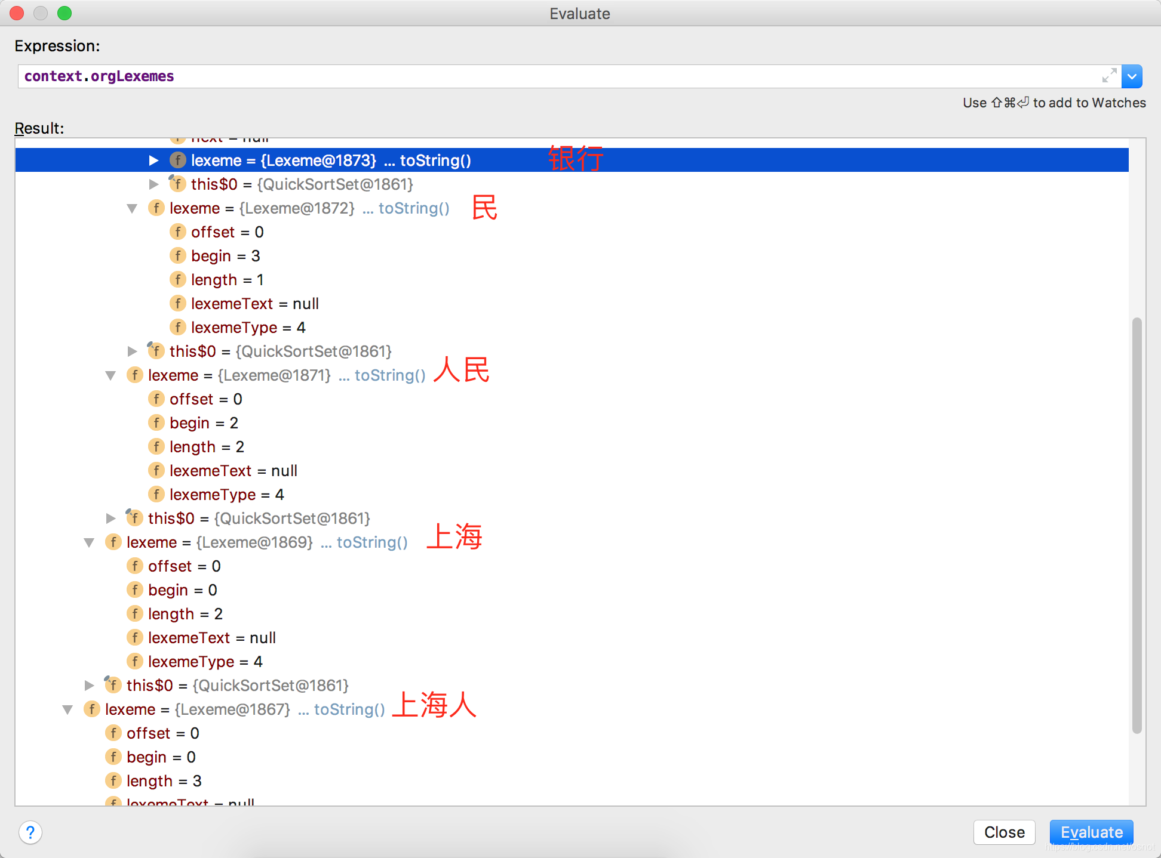1161x858 pixels.
Task: Click field icon of begin = 2
Action: pyautogui.click(x=156, y=422)
